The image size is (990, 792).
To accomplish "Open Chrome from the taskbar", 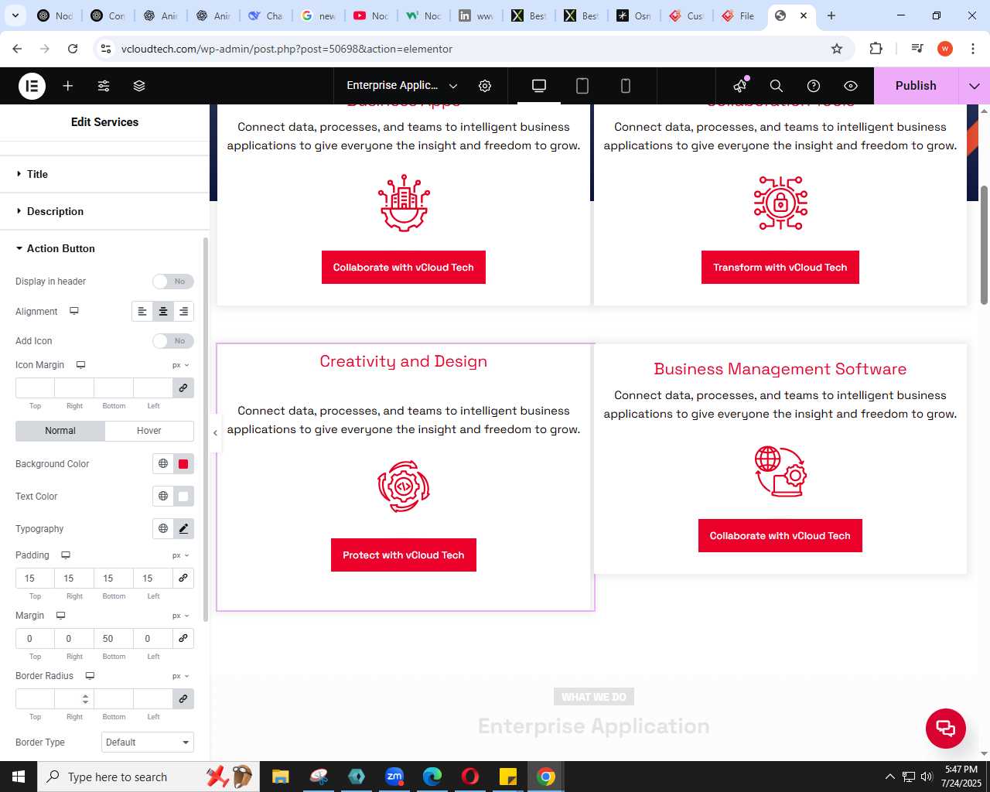I will 546,777.
